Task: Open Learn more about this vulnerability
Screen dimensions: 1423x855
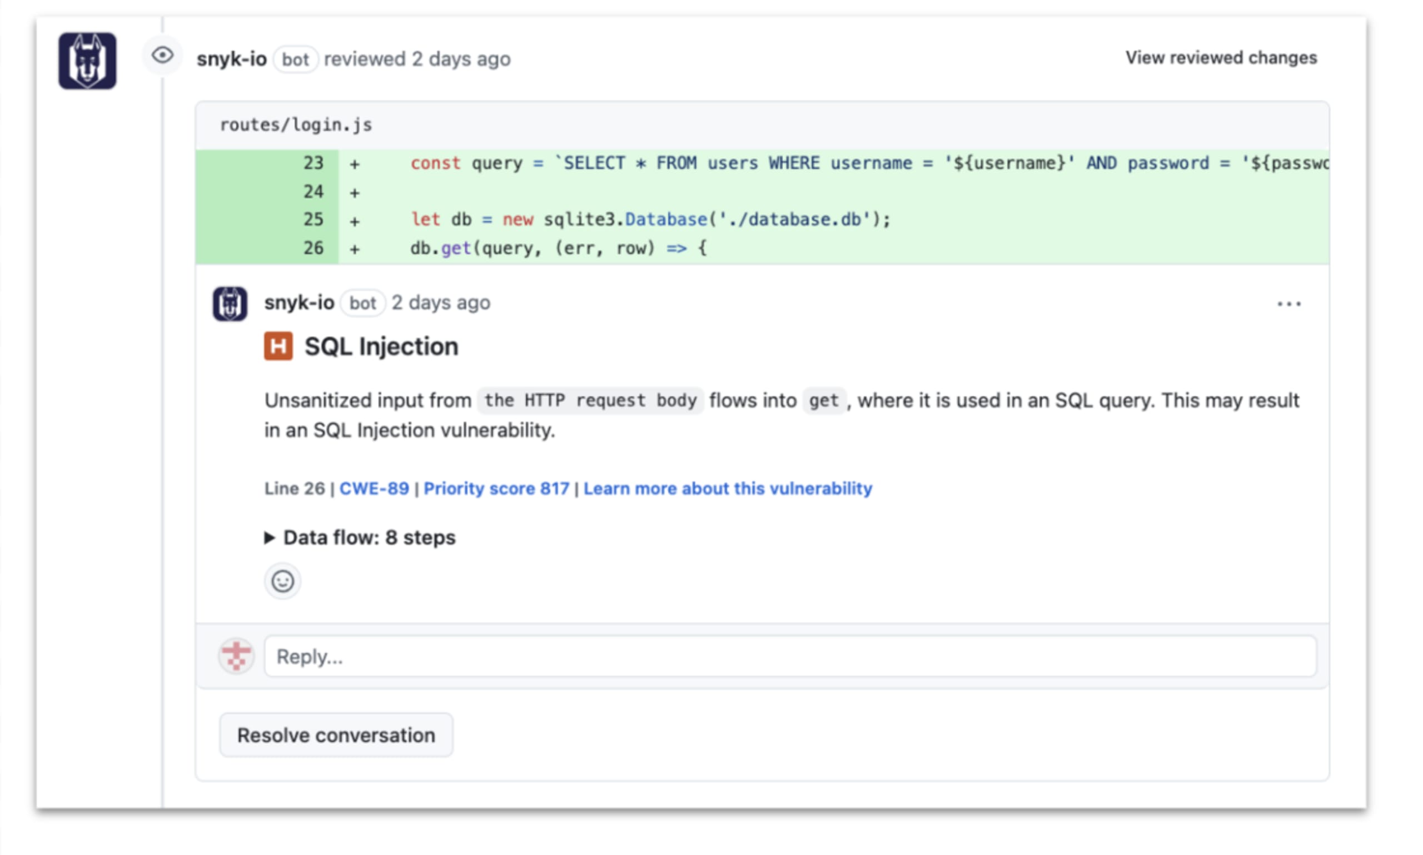Action: (x=728, y=489)
